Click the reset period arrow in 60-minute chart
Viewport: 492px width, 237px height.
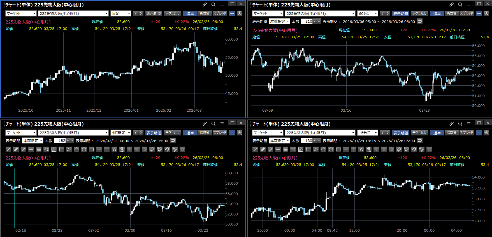click(x=420, y=21)
